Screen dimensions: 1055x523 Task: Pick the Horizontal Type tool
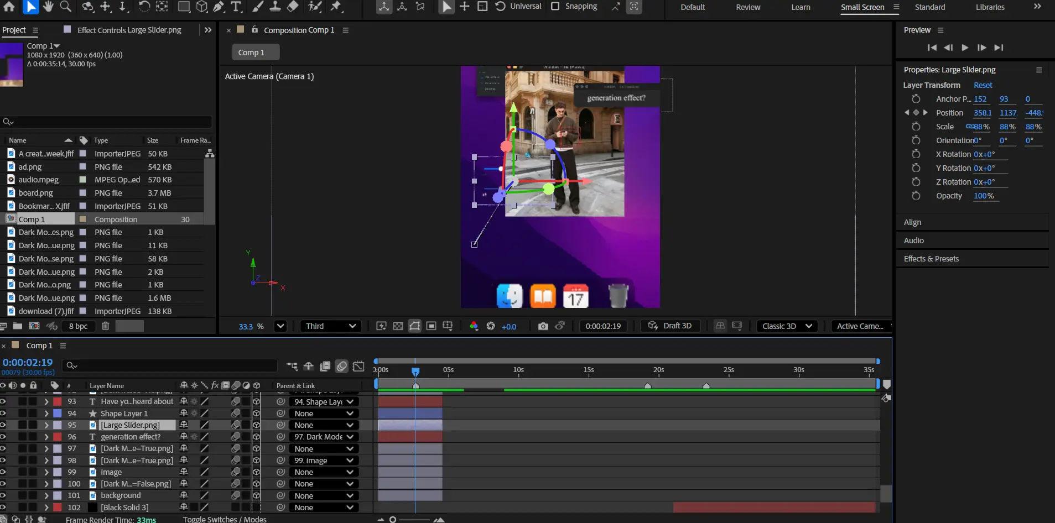236,7
